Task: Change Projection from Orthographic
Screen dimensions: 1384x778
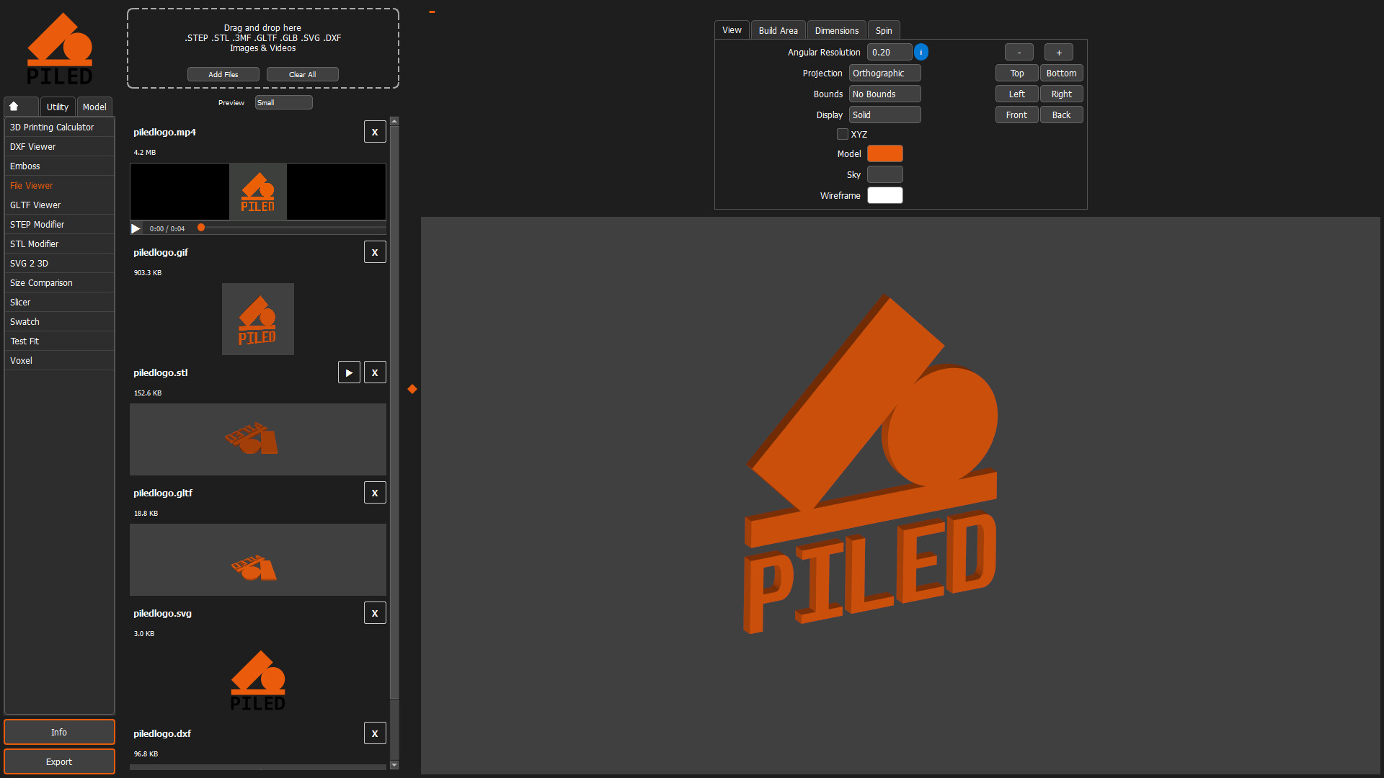Action: pyautogui.click(x=884, y=73)
